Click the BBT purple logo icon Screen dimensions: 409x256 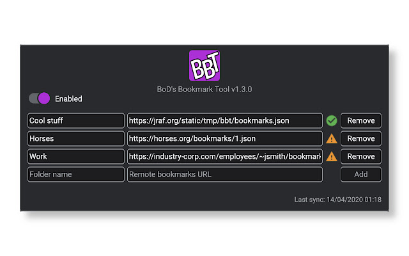coord(204,66)
